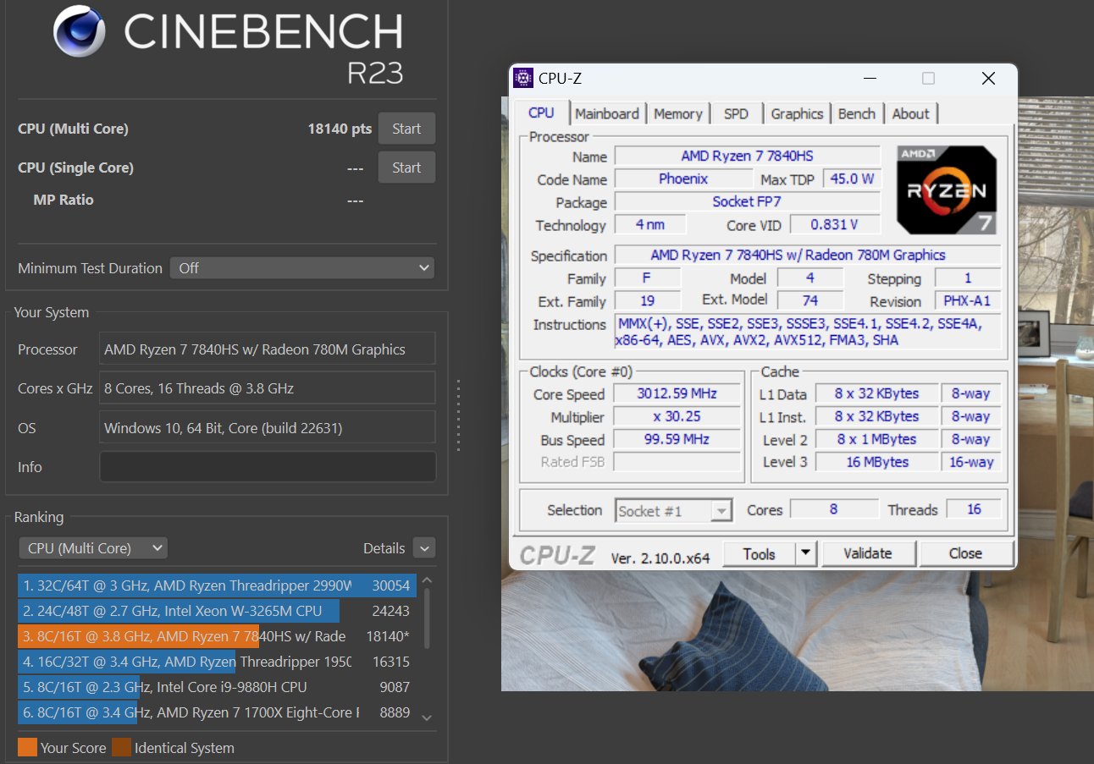Click the Info input field
This screenshot has width=1094, height=764.
(x=268, y=467)
